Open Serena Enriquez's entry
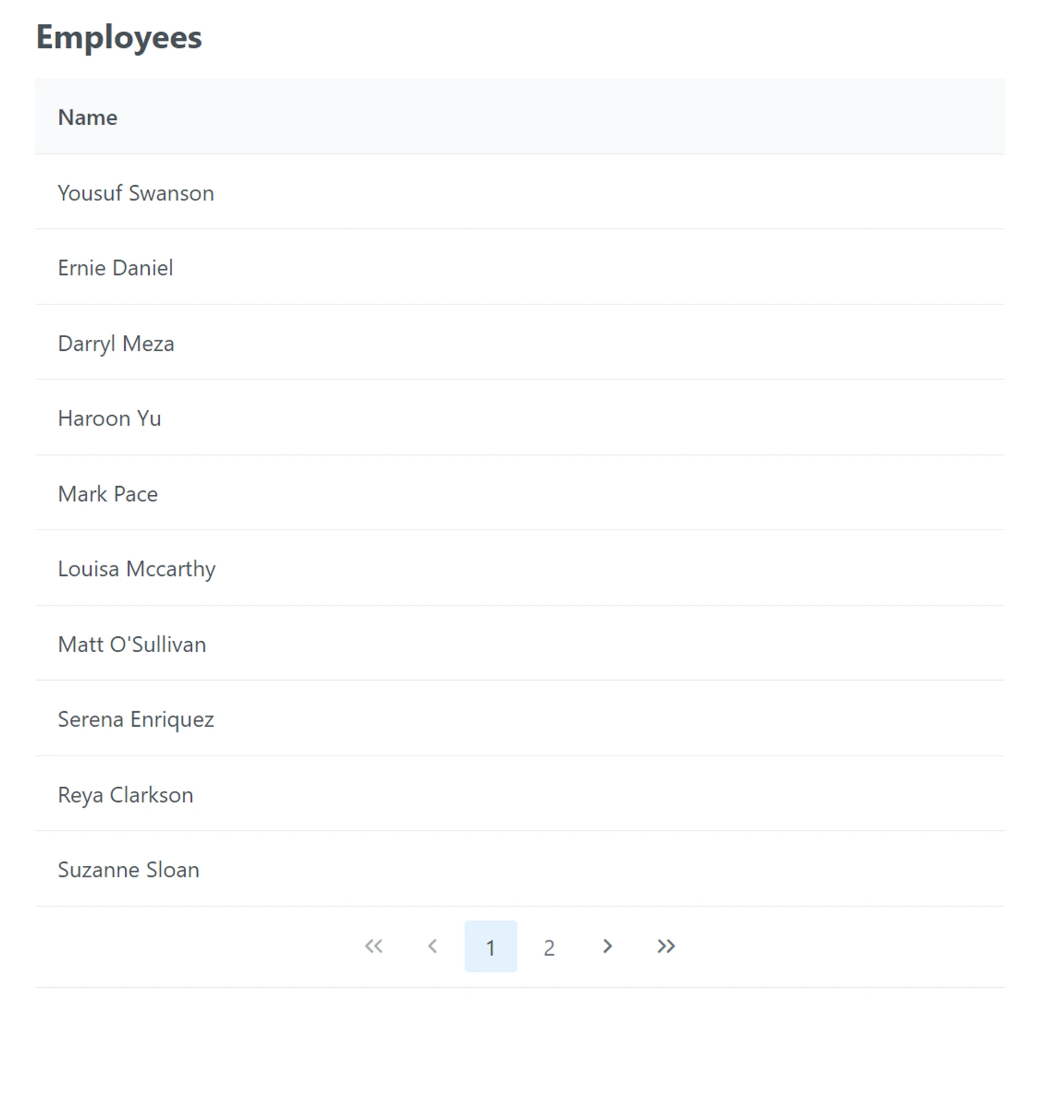This screenshot has width=1046, height=1106. point(136,720)
